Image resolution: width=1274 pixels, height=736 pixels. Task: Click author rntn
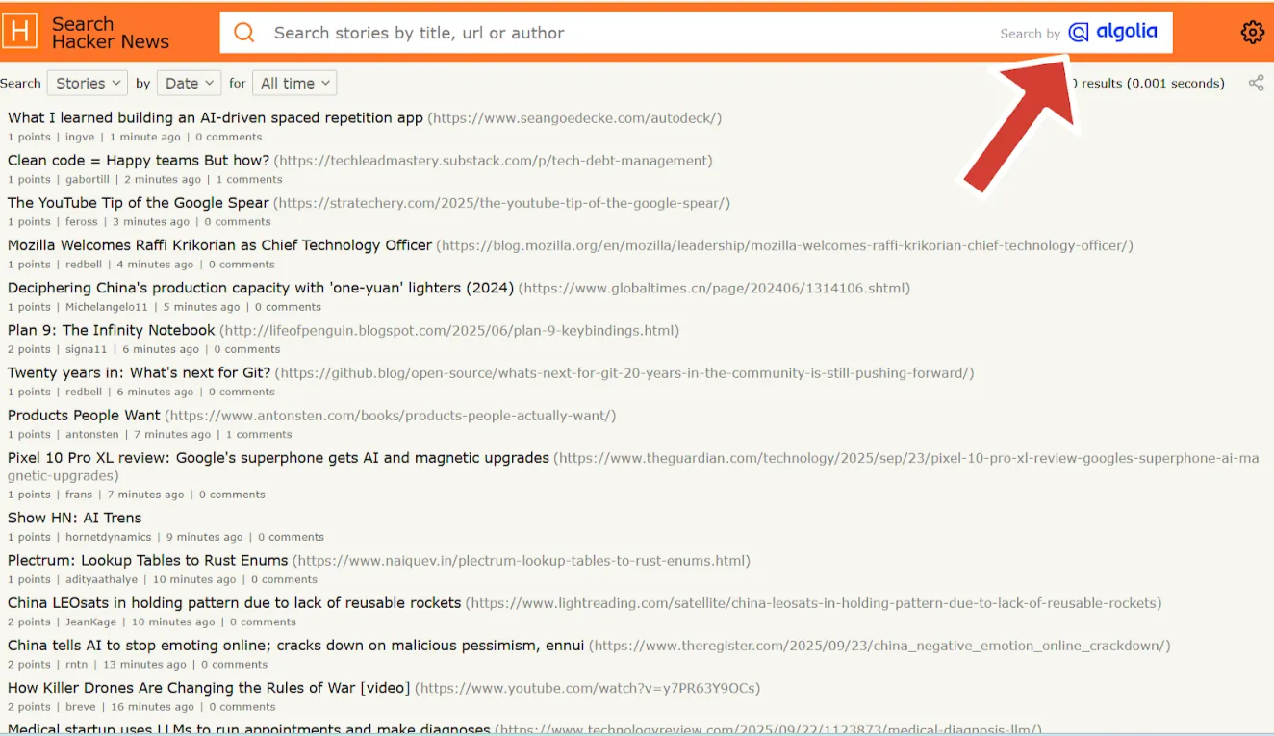[76, 664]
